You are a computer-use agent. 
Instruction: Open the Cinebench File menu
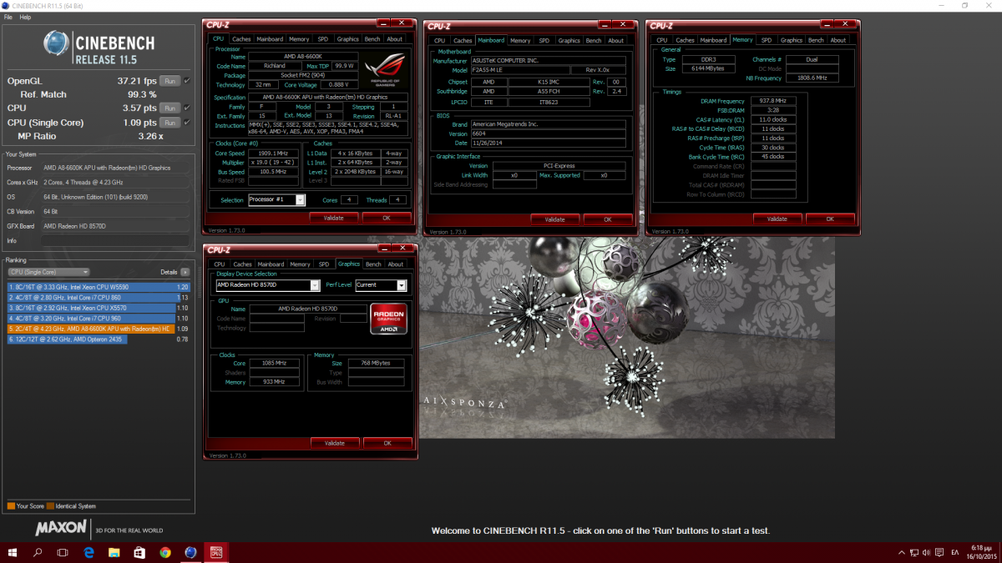point(8,17)
